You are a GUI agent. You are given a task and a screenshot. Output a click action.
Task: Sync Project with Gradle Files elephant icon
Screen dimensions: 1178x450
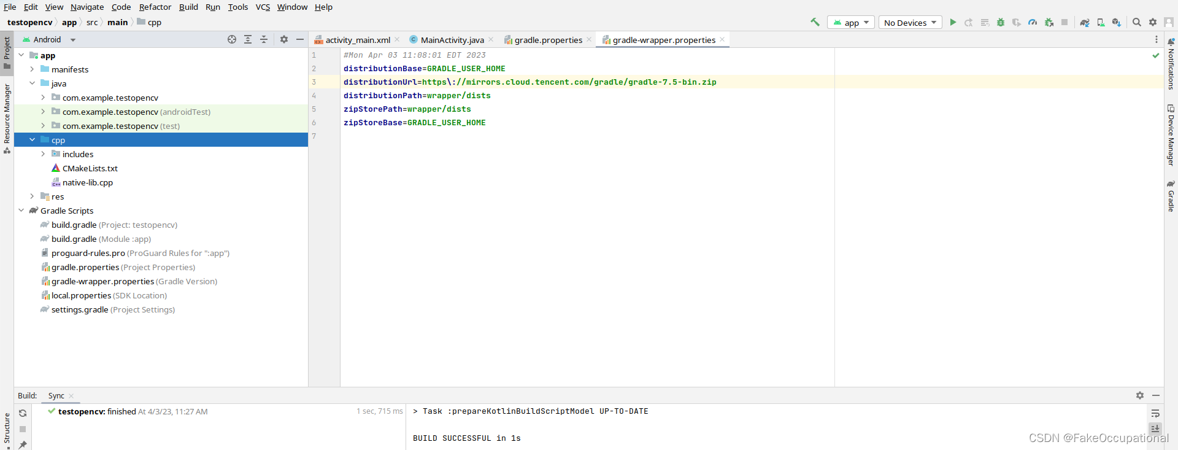coord(1085,22)
